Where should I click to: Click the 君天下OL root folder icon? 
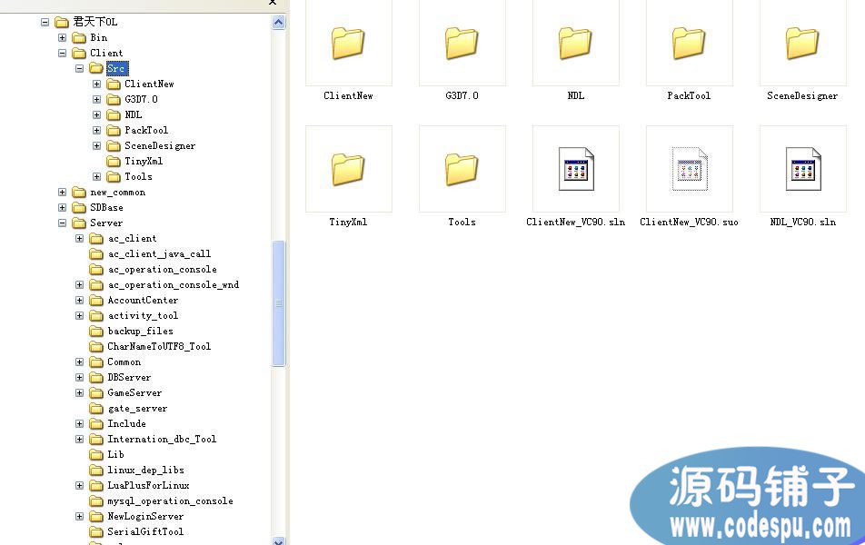point(62,22)
